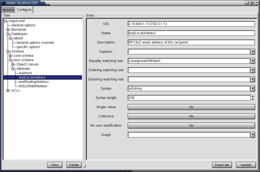Expand the Object classes node
Viewport: 260px width, 172px height.
[x=13, y=64]
